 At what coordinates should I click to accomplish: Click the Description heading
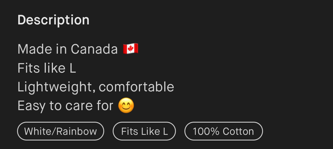(x=54, y=20)
